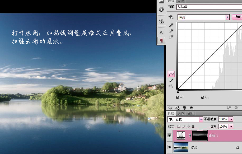
Task: Click the curve's bottom-left control point
Action: pos(178,89)
